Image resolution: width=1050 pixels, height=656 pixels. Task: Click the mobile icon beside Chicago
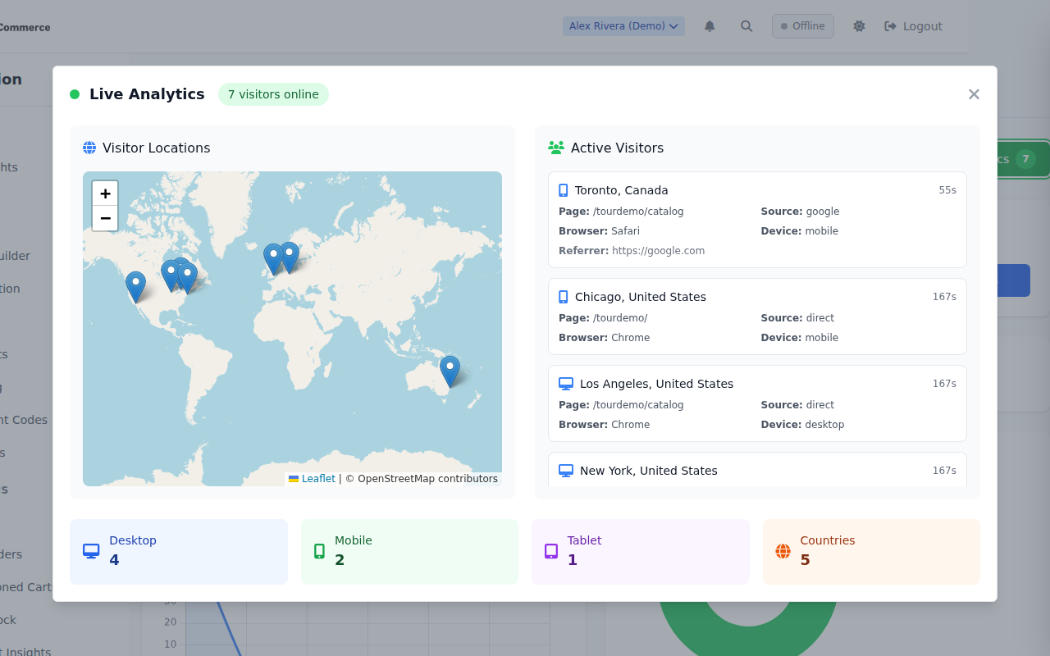pos(563,297)
